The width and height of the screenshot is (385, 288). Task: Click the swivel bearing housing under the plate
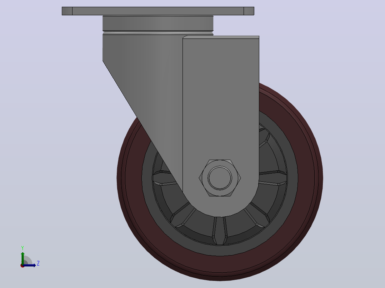(158, 23)
